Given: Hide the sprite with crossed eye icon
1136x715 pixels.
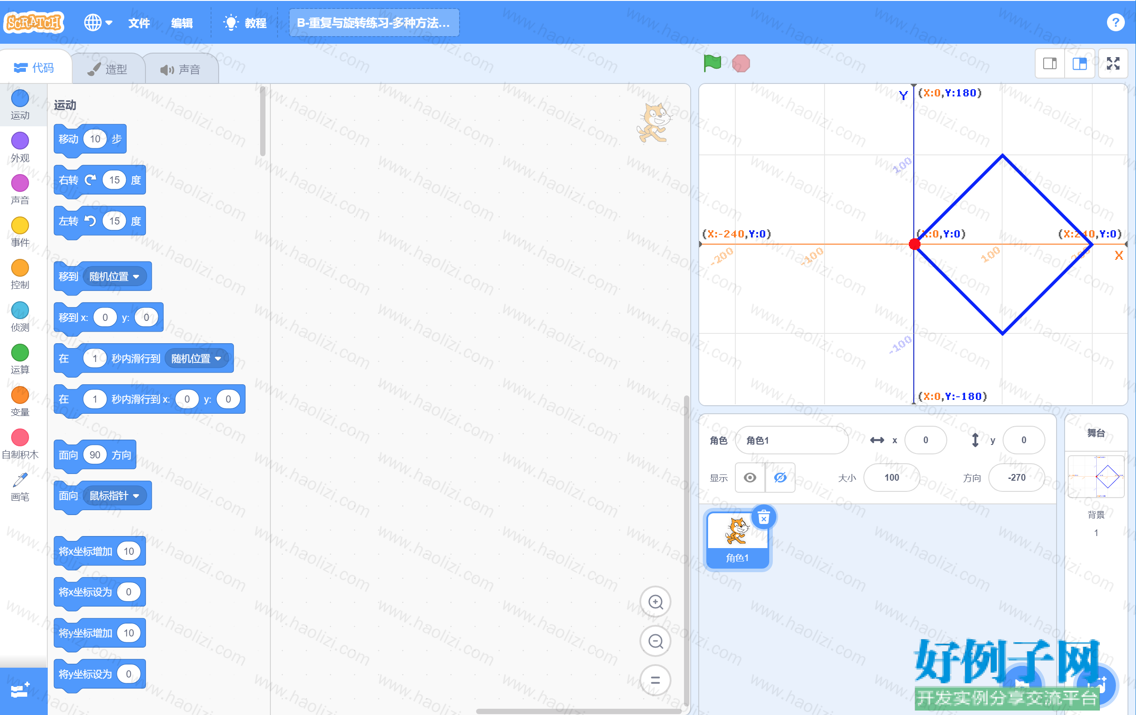Looking at the screenshot, I should click(780, 478).
